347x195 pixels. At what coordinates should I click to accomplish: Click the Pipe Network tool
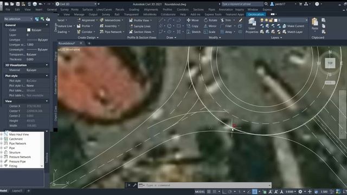click(112, 32)
